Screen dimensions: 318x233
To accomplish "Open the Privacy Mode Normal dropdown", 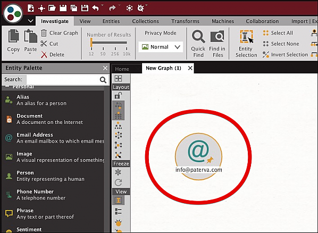I will (161, 47).
